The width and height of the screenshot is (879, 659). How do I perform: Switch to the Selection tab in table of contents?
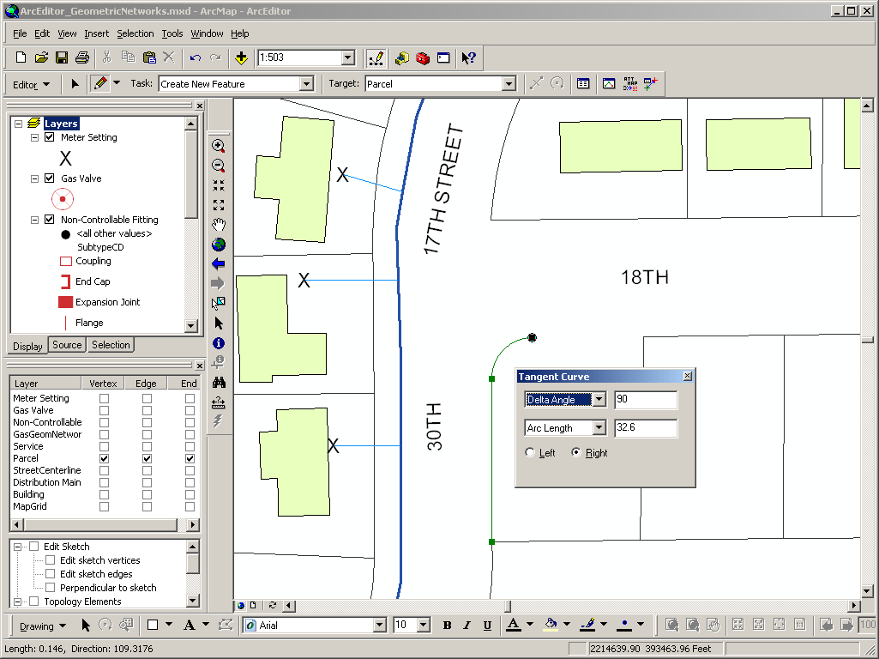(111, 345)
